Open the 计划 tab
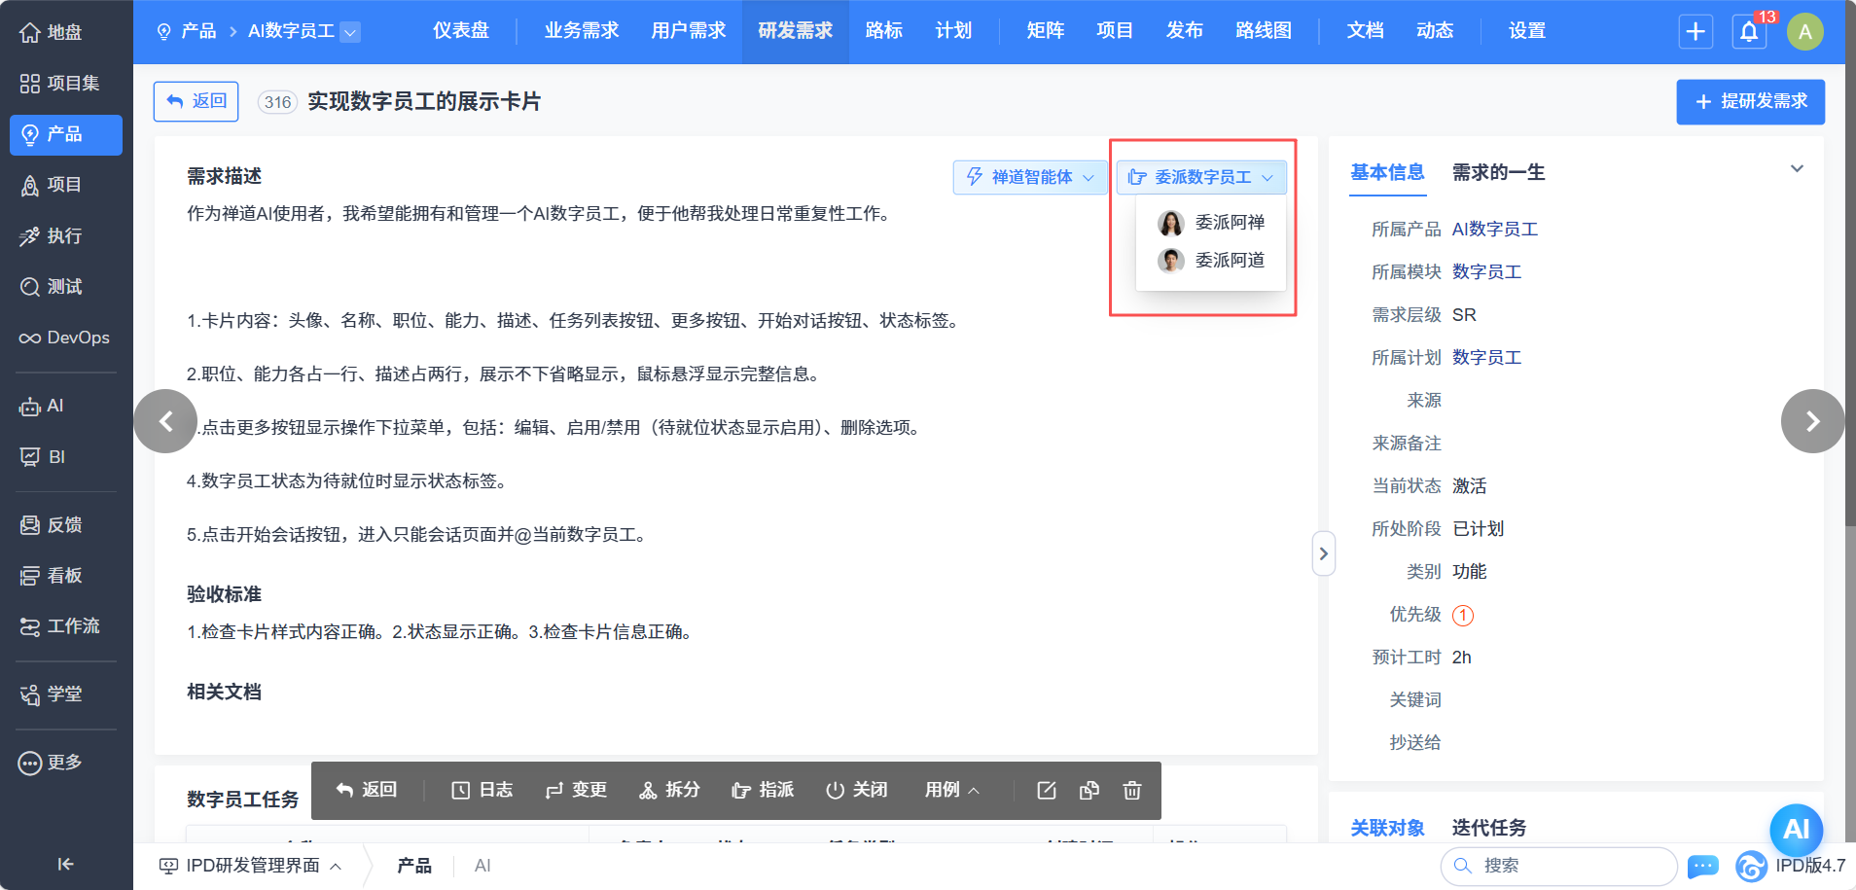This screenshot has height=890, width=1856. [x=953, y=31]
